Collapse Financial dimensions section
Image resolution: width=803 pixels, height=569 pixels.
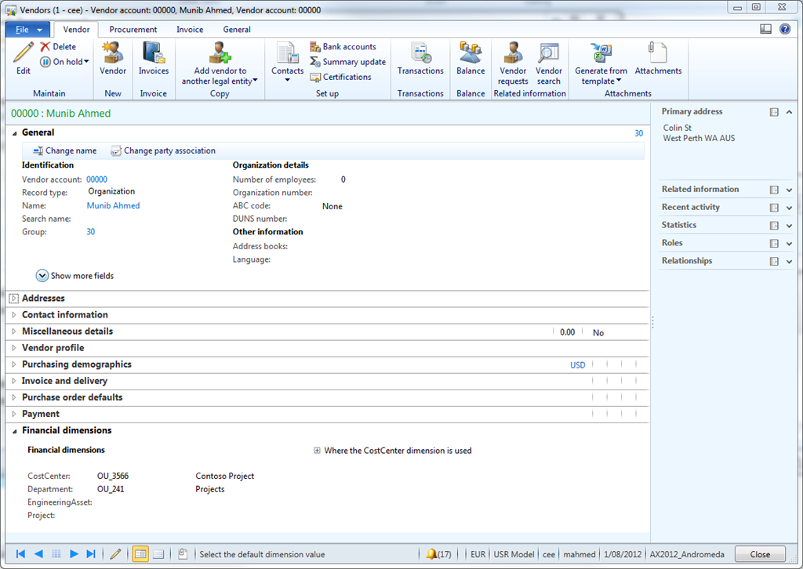pos(14,431)
